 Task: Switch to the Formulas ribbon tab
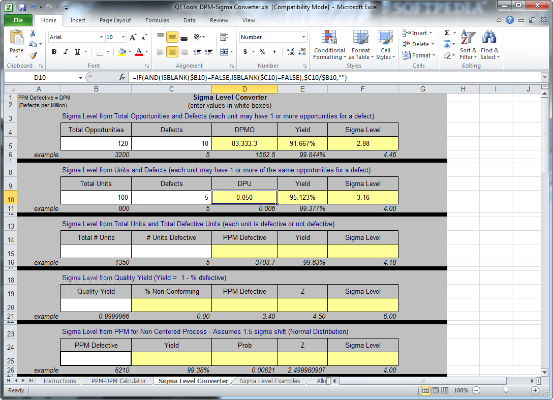click(157, 20)
